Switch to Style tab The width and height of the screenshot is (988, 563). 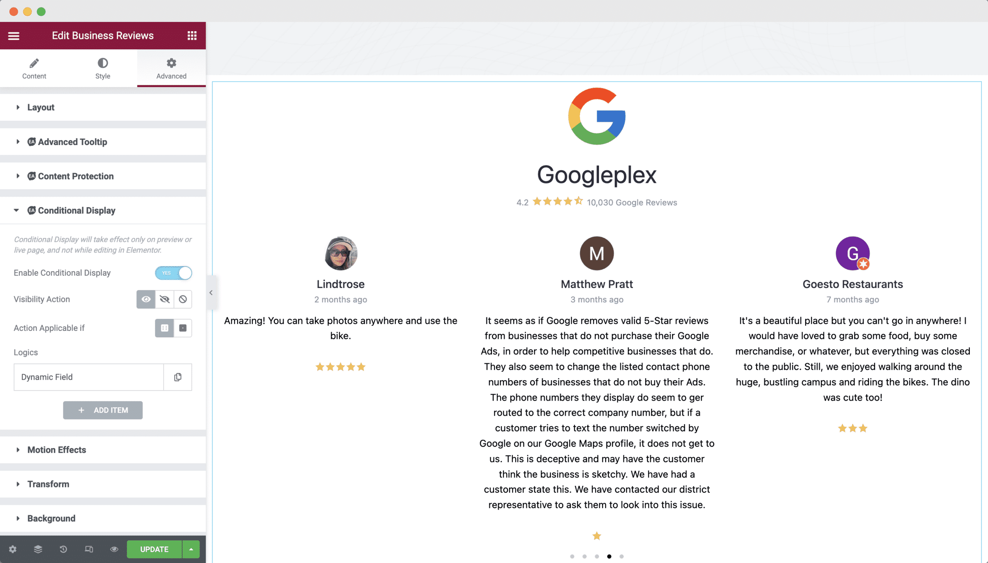tap(102, 69)
